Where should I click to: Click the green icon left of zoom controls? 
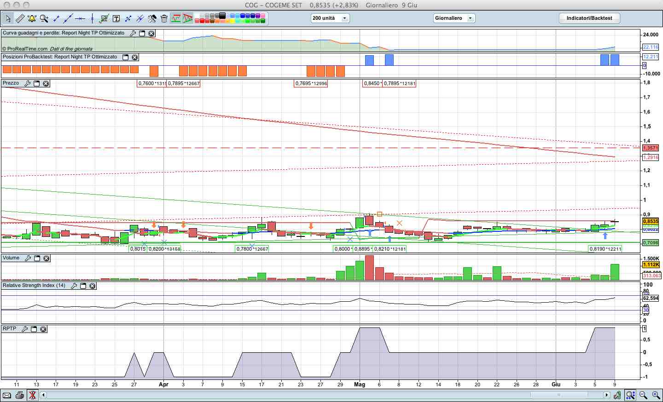(617, 395)
